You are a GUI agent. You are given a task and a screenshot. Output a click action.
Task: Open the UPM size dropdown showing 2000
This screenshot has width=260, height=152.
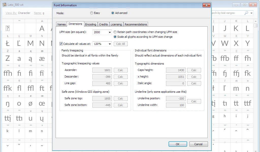(x=110, y=32)
